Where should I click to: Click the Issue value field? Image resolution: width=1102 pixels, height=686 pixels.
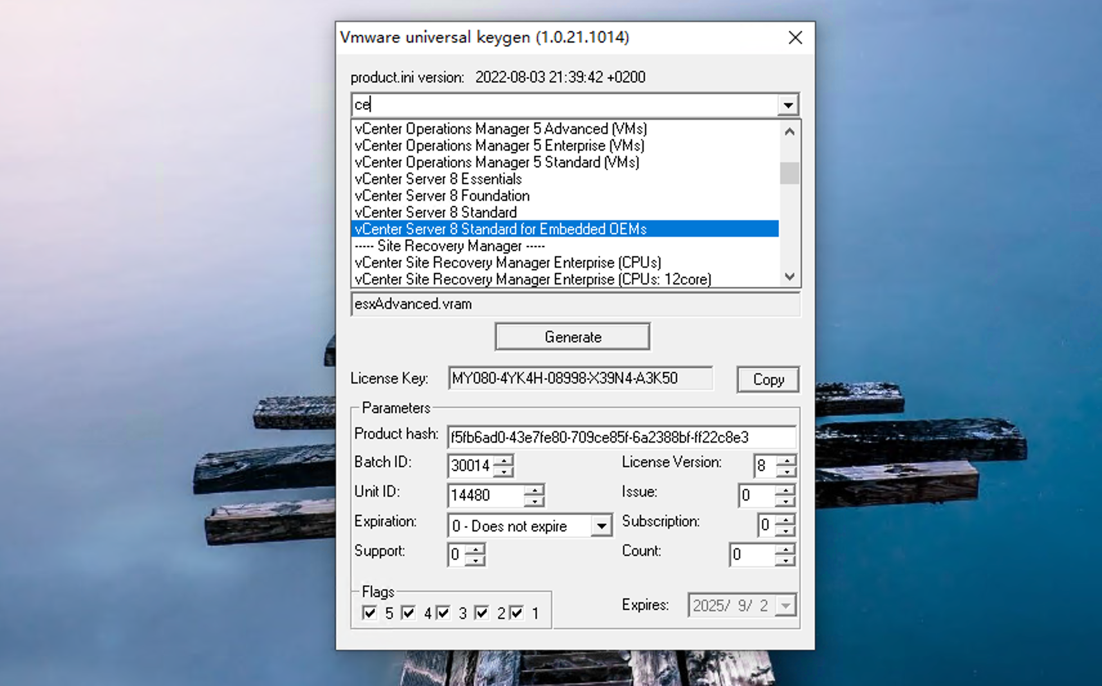(x=756, y=496)
